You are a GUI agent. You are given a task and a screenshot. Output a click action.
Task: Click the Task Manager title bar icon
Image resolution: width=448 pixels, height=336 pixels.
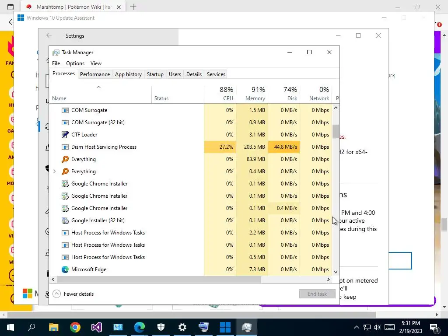[x=56, y=52]
